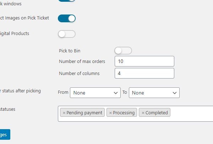Open the From status dropdown
The height and width of the screenshot is (144, 213).
tap(95, 93)
